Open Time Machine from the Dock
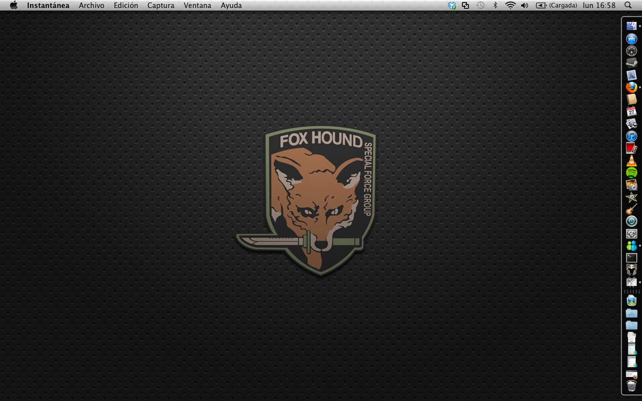642x401 pixels. [631, 221]
